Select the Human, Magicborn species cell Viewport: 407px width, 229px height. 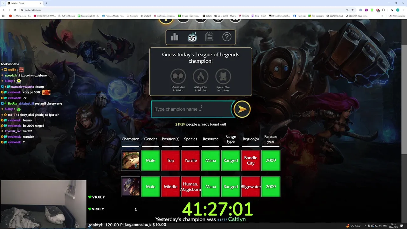pos(190,187)
